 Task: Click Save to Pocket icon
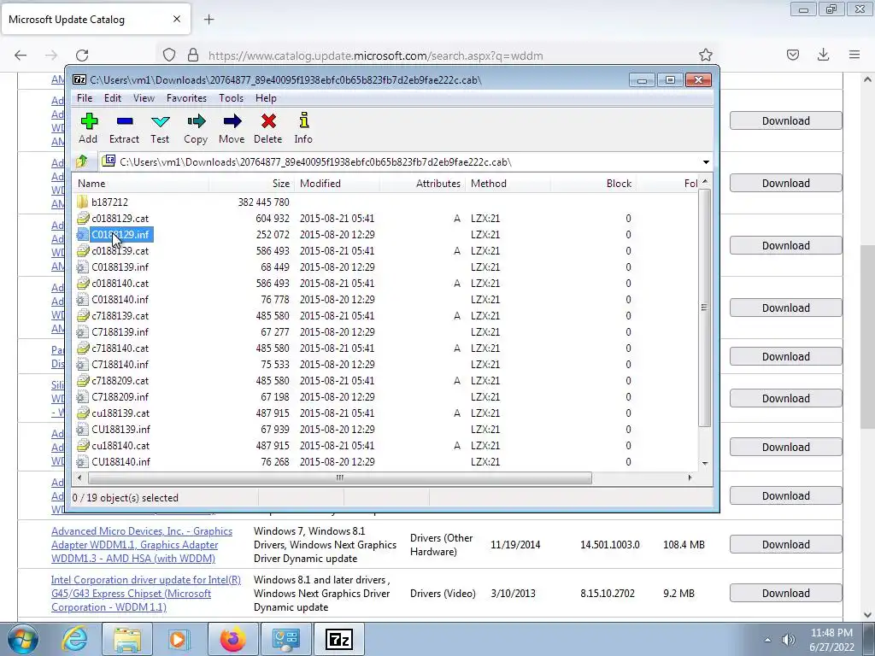click(x=792, y=55)
